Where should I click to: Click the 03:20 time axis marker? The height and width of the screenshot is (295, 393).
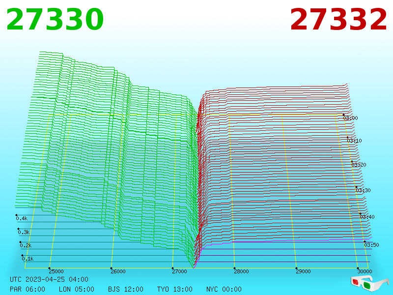(359, 165)
